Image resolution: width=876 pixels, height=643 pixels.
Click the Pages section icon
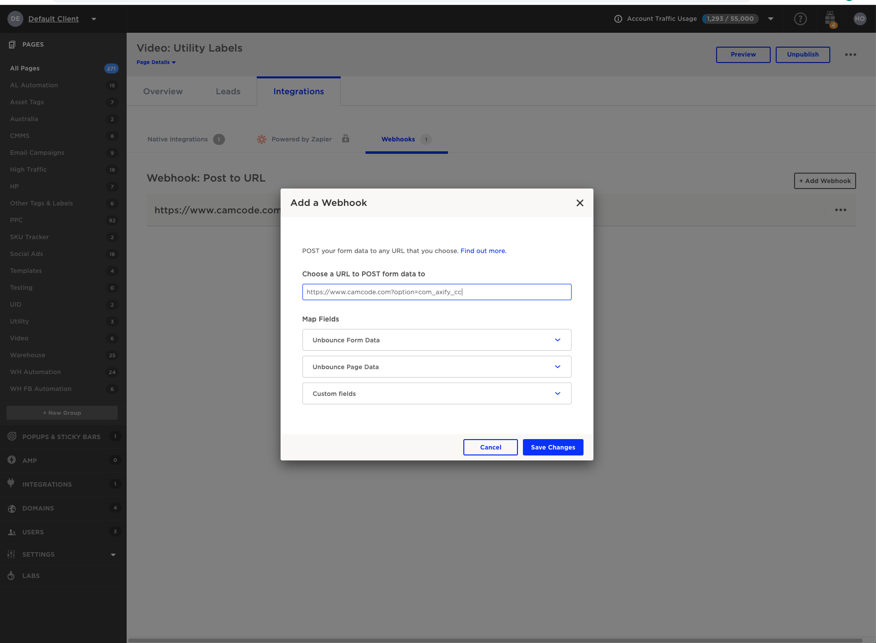(12, 45)
